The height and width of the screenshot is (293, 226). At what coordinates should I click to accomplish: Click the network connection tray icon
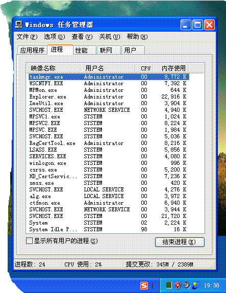196,285
